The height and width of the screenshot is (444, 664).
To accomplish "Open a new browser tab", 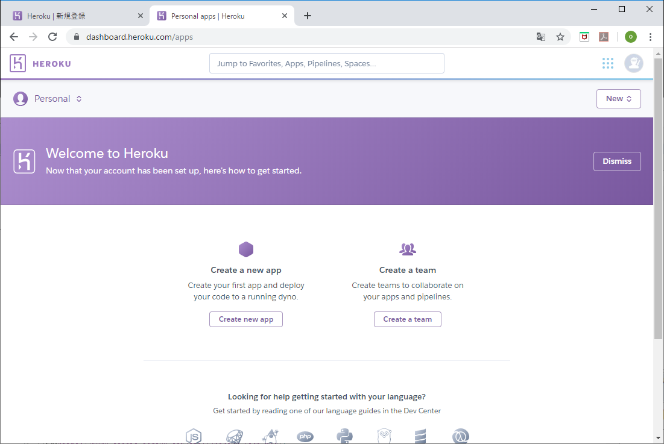I will [308, 16].
